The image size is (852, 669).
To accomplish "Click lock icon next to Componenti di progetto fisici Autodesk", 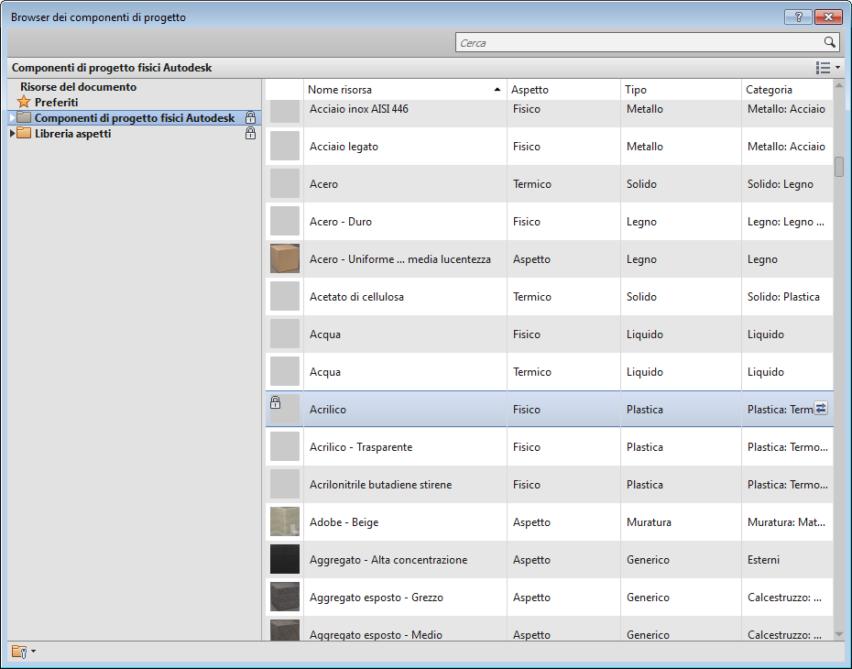I will [x=250, y=117].
